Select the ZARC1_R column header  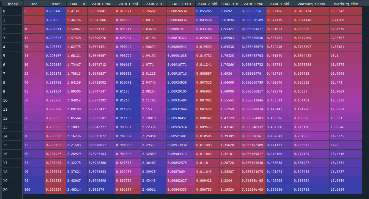click(77, 4)
